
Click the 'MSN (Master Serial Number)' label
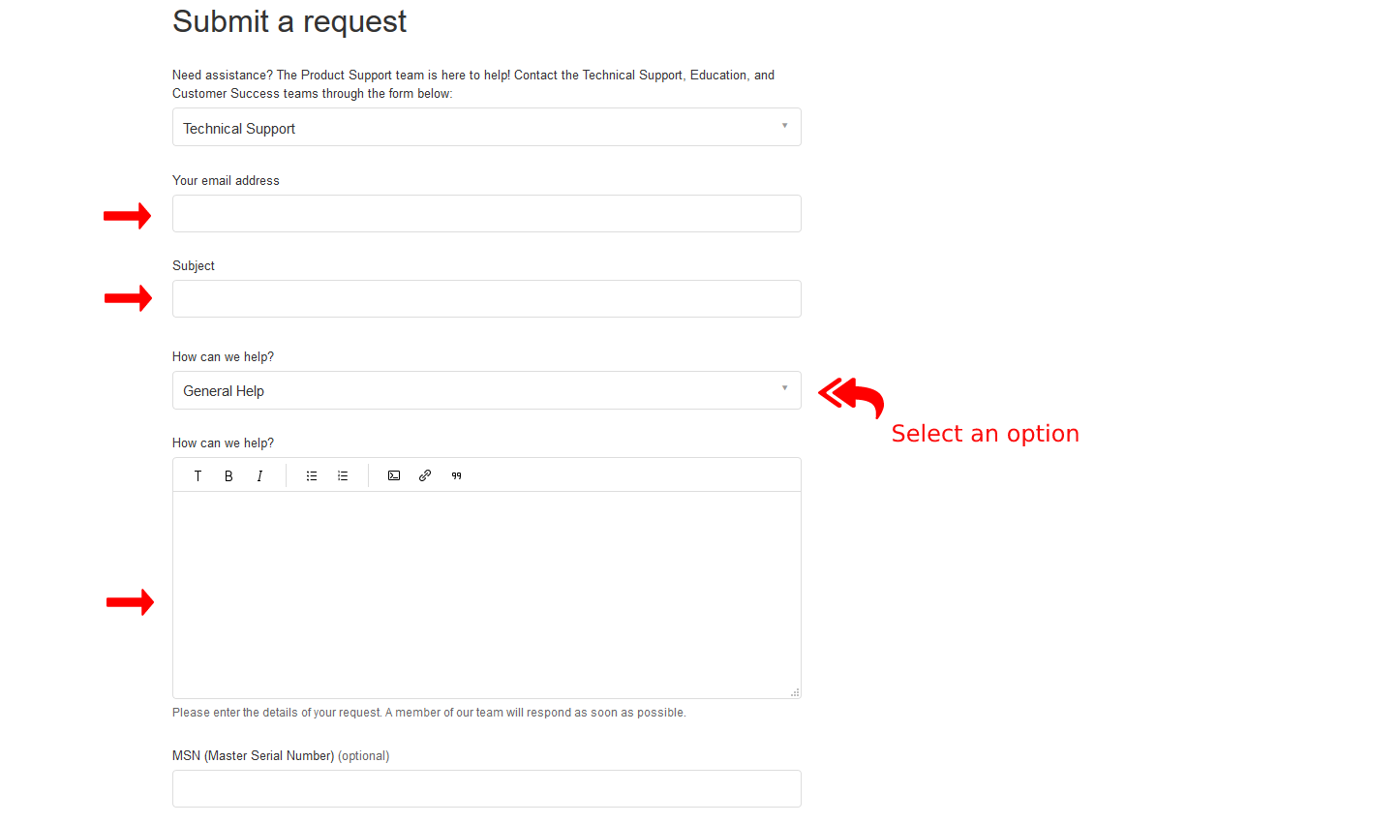(254, 755)
